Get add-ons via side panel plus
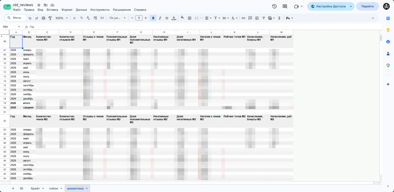 coord(388,84)
